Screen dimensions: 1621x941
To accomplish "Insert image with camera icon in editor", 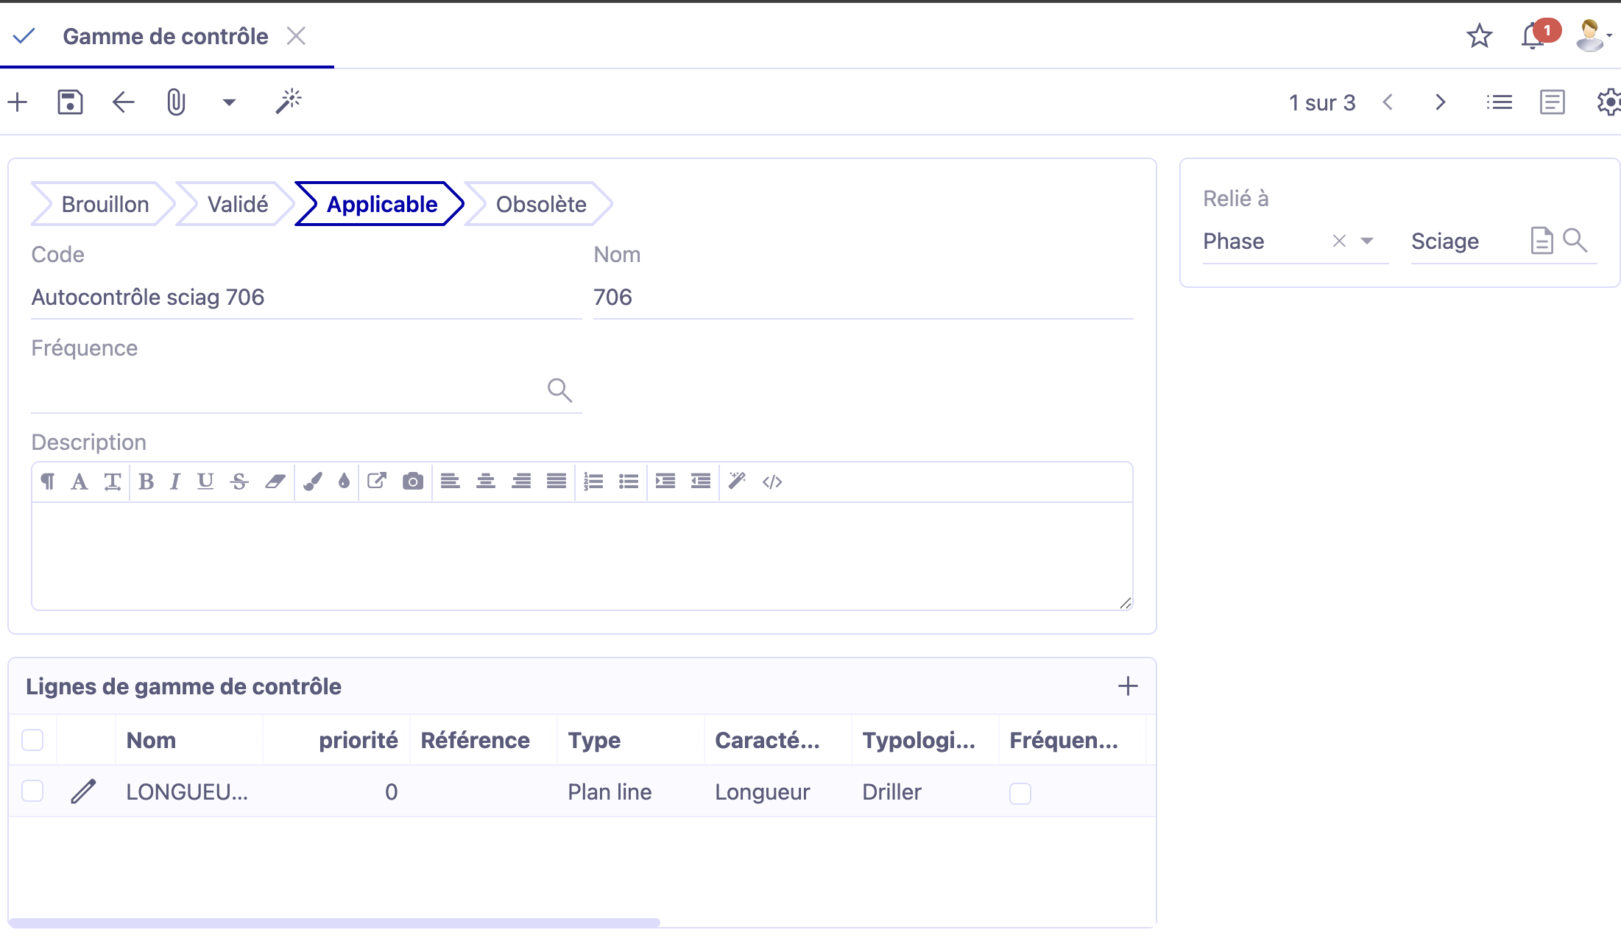I will coord(412,482).
